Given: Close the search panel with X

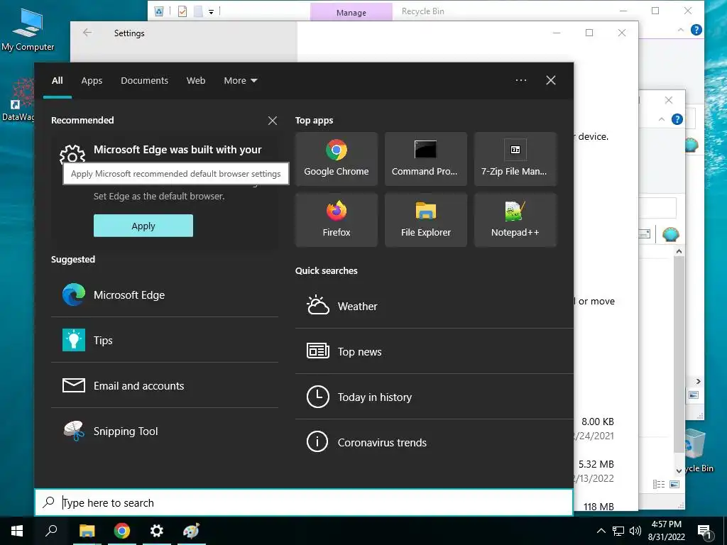Looking at the screenshot, I should pos(551,80).
